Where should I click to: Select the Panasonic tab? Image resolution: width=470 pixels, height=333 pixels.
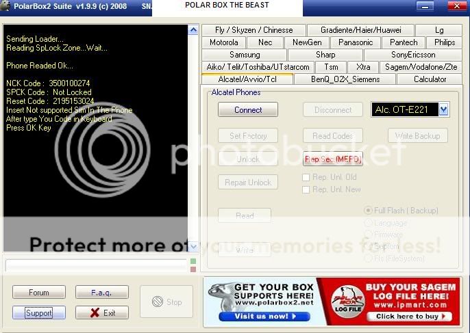point(356,42)
